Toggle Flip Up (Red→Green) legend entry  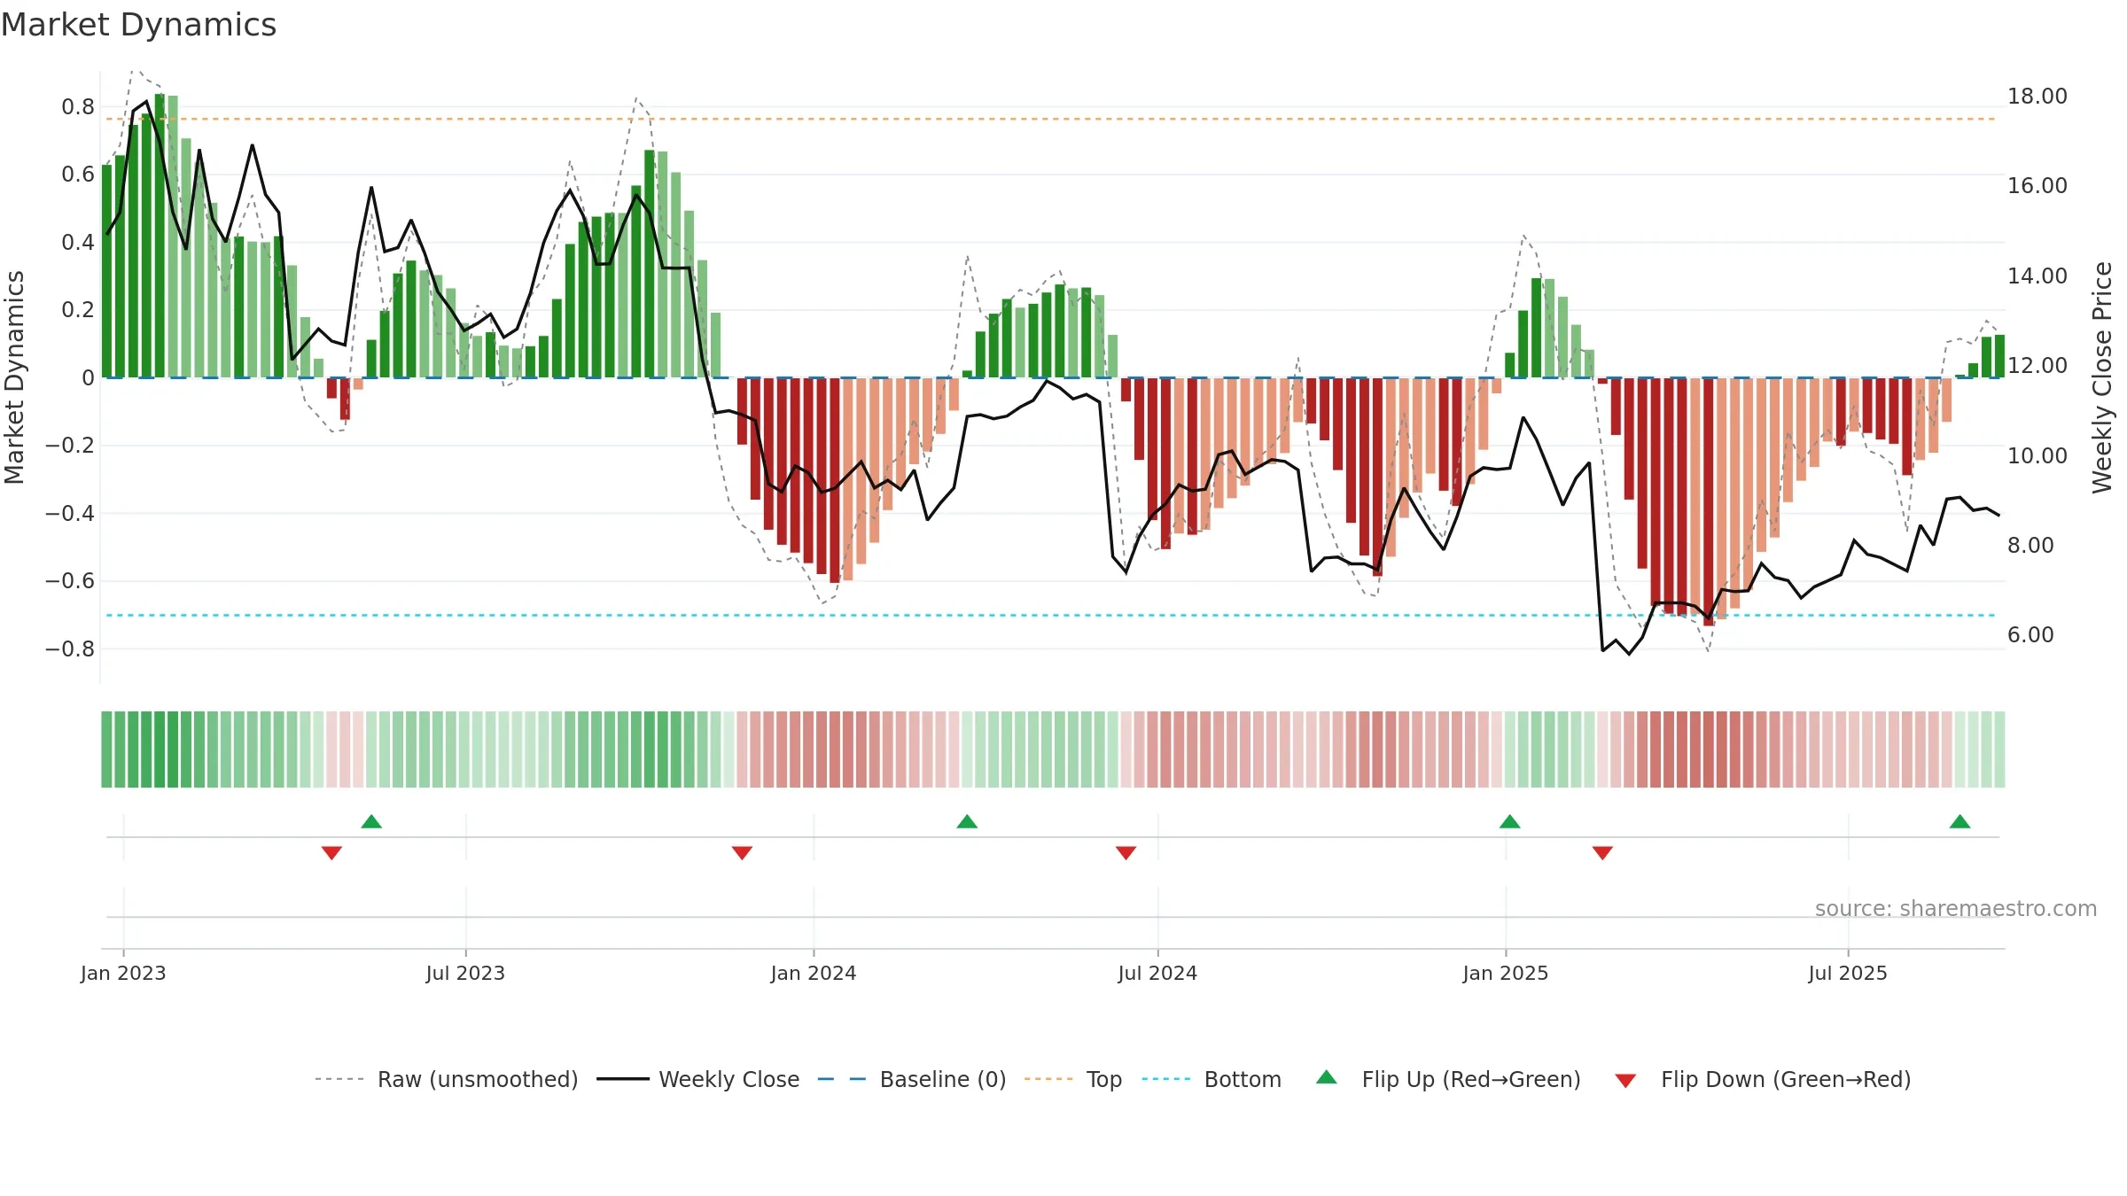click(x=1448, y=1079)
